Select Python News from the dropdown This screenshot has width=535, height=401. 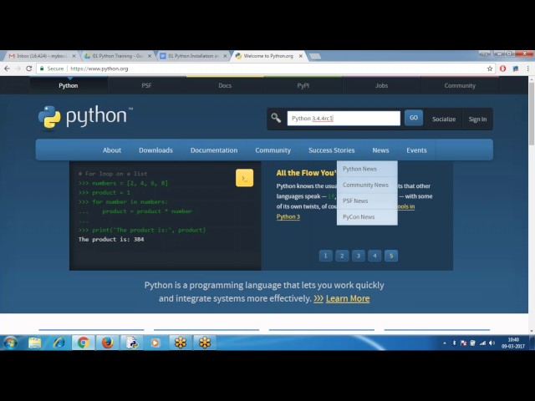367,169
